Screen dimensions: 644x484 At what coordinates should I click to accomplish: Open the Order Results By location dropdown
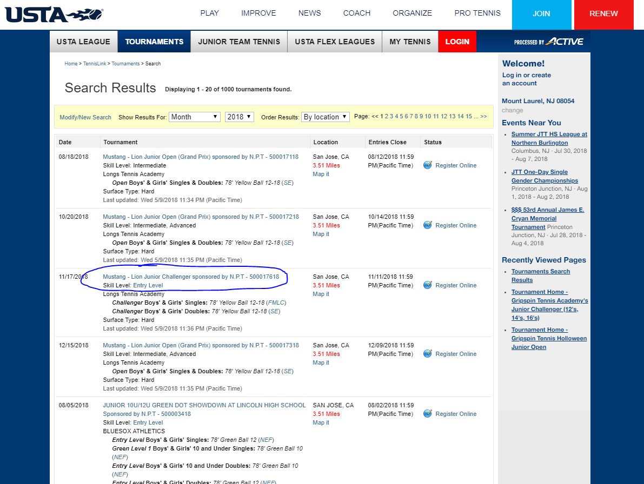(x=326, y=117)
